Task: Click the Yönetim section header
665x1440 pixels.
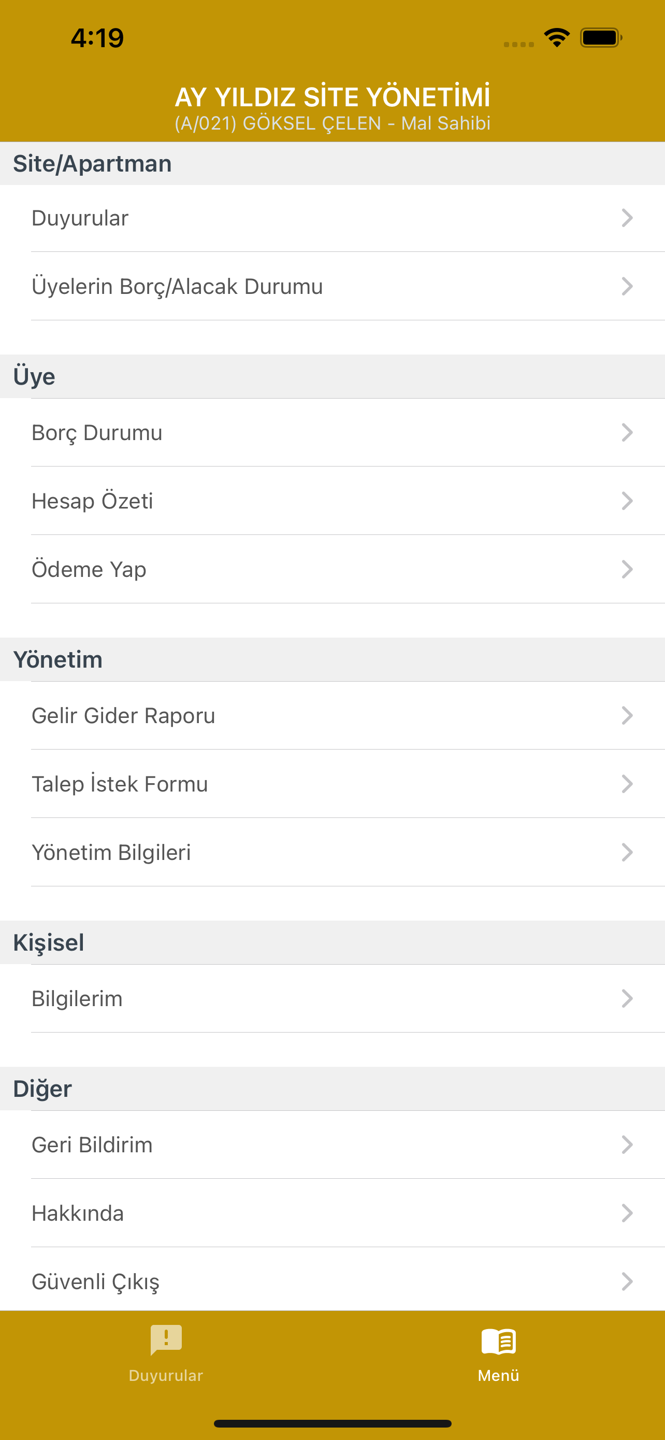Action: (332, 660)
